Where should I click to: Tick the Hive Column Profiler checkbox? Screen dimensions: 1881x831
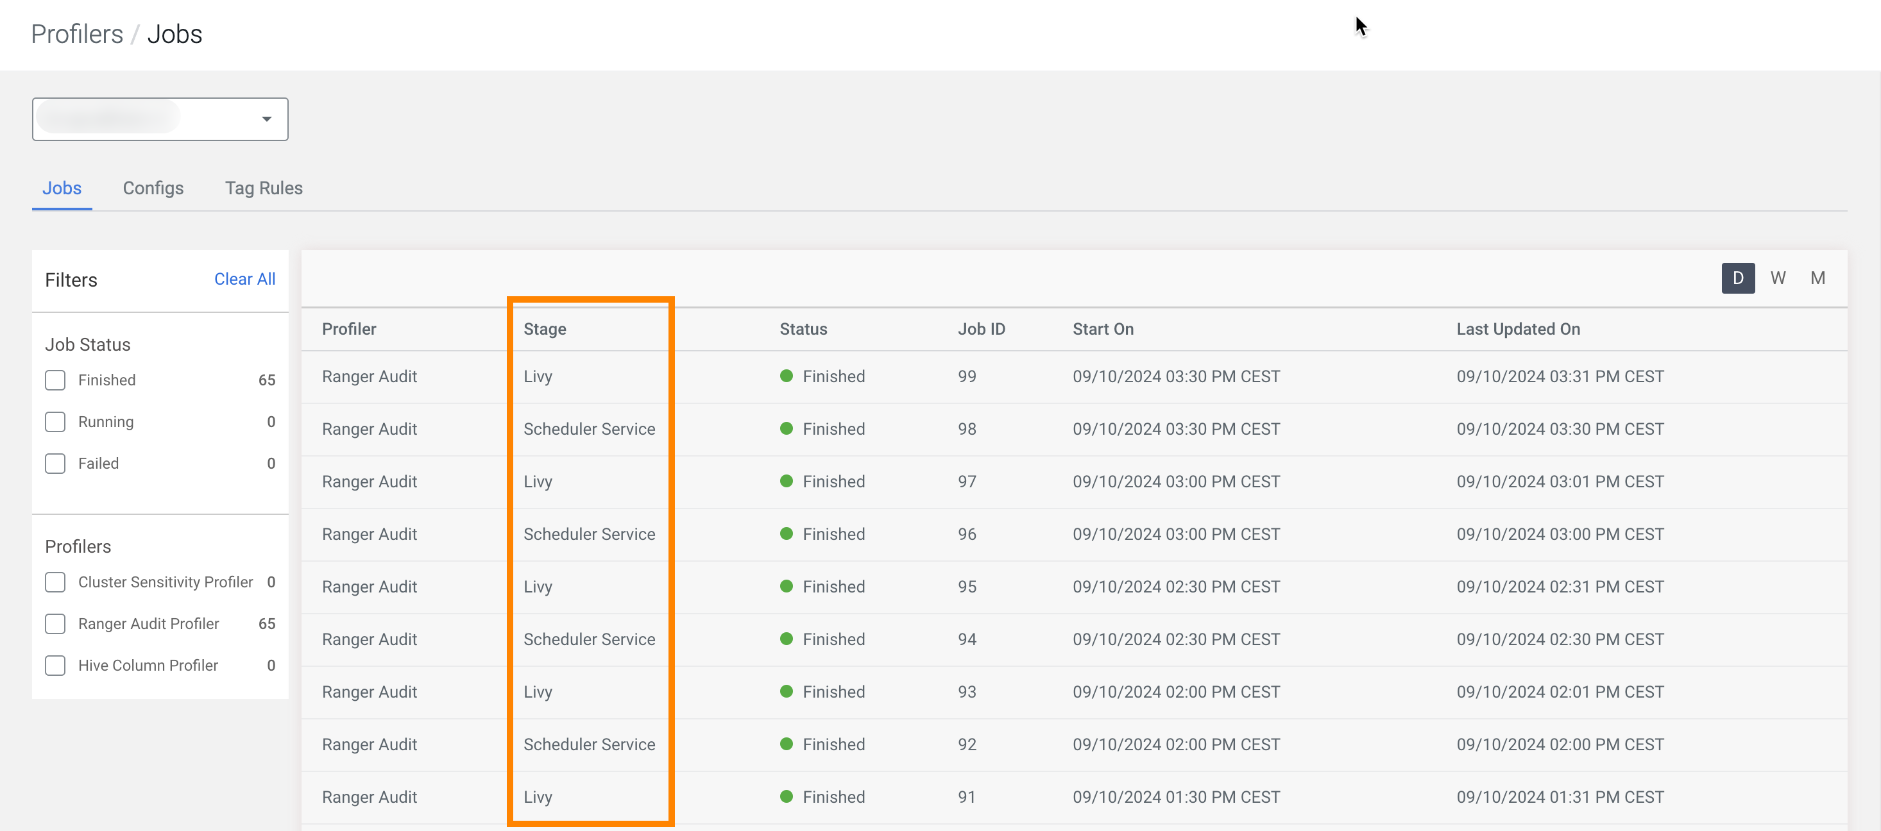tap(56, 666)
